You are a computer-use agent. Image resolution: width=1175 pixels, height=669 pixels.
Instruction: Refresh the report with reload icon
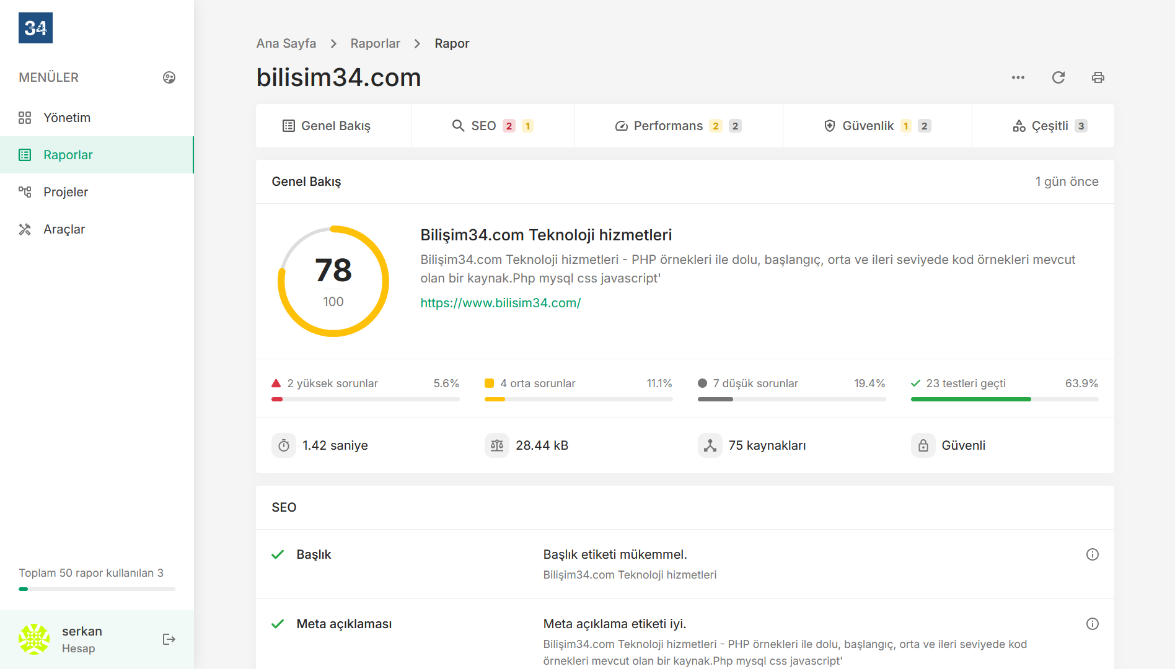click(1058, 77)
